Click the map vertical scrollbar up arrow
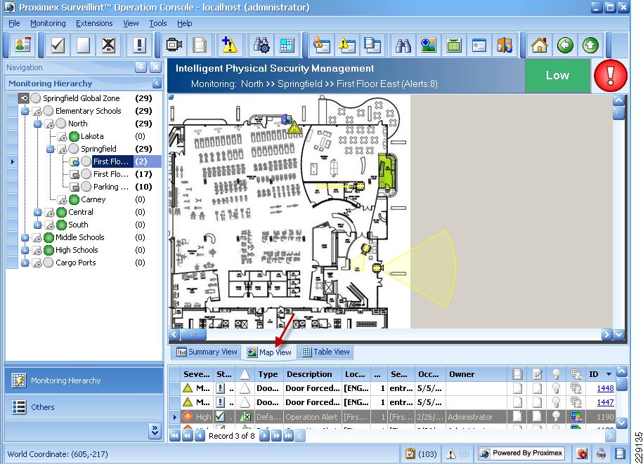643x464 pixels. click(618, 100)
